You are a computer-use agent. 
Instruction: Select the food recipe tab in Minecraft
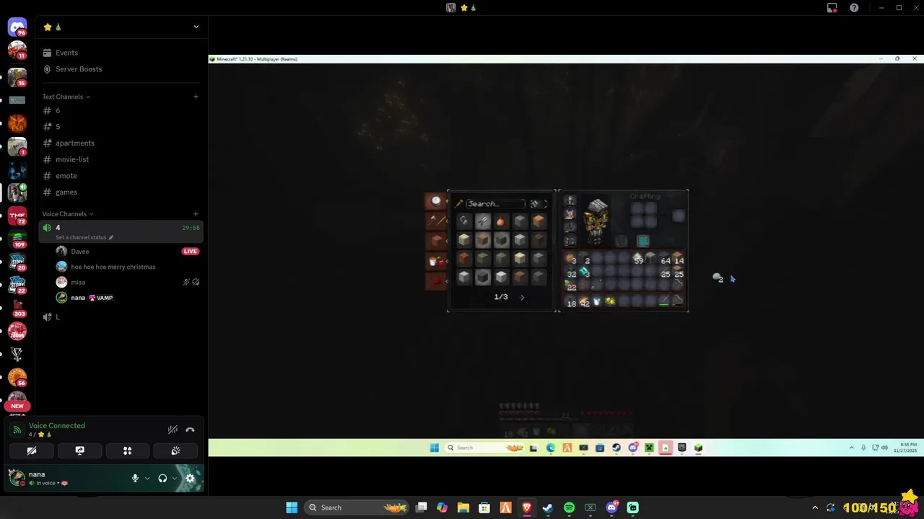pos(436,261)
